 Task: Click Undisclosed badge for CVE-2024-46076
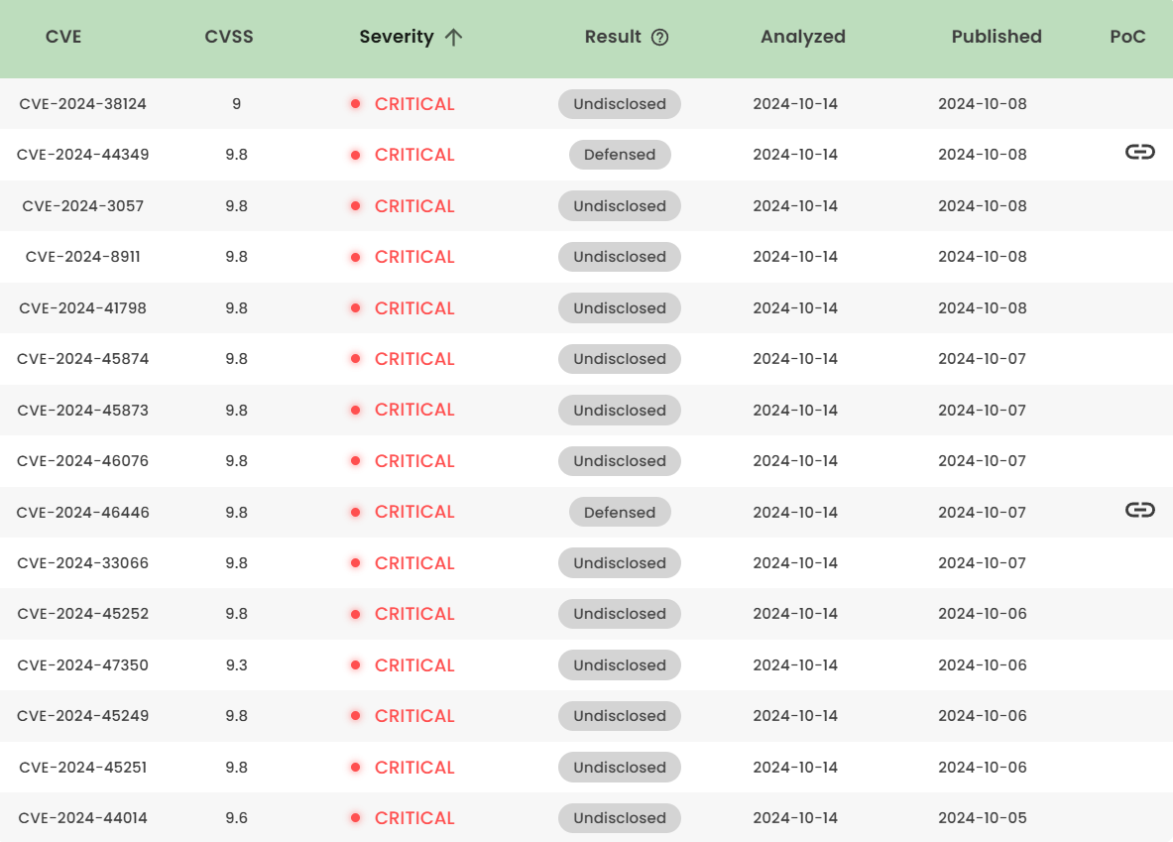620,461
